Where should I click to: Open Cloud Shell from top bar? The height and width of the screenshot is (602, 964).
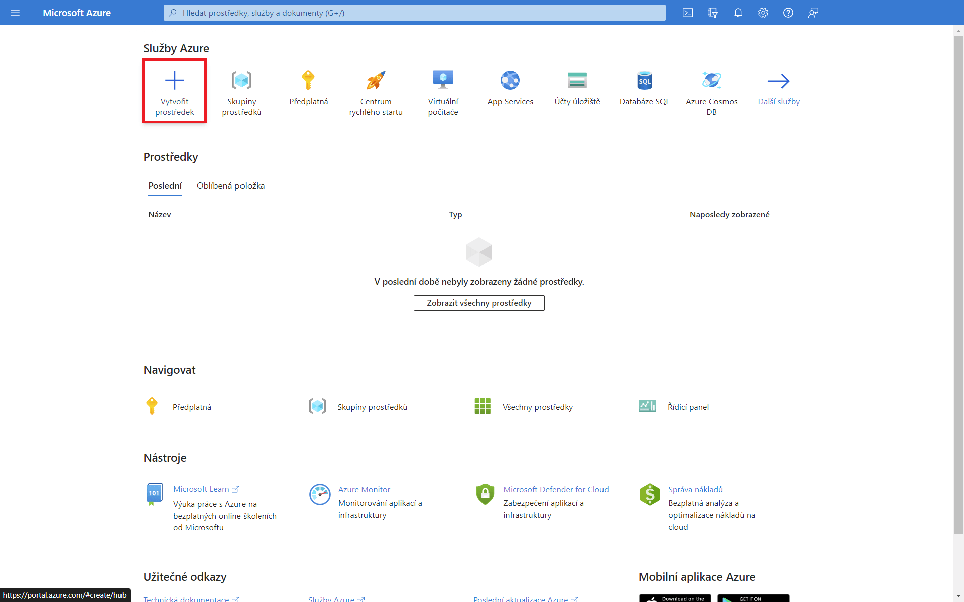(x=688, y=13)
